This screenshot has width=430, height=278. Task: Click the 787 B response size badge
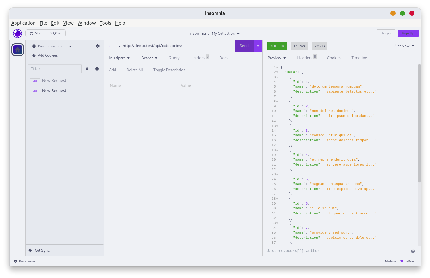tap(320, 46)
